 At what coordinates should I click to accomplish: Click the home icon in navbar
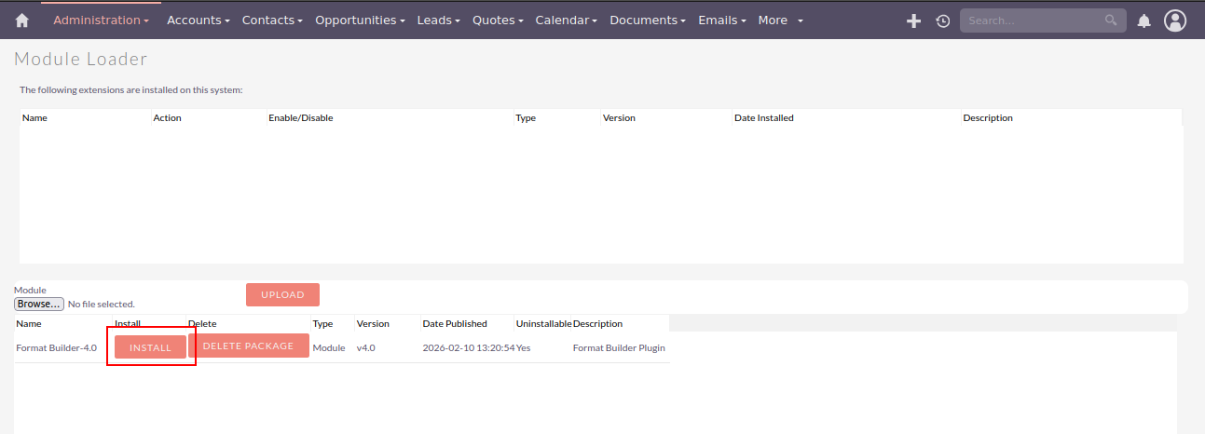pos(22,20)
